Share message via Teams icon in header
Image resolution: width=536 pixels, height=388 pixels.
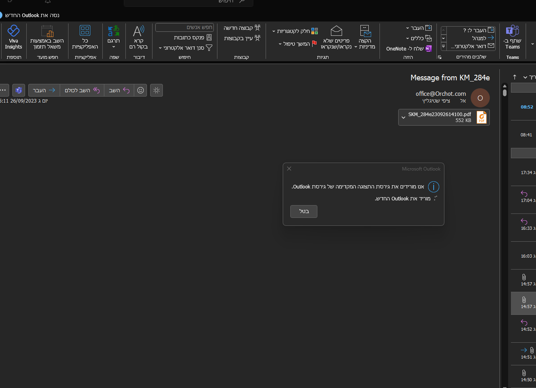(19, 90)
